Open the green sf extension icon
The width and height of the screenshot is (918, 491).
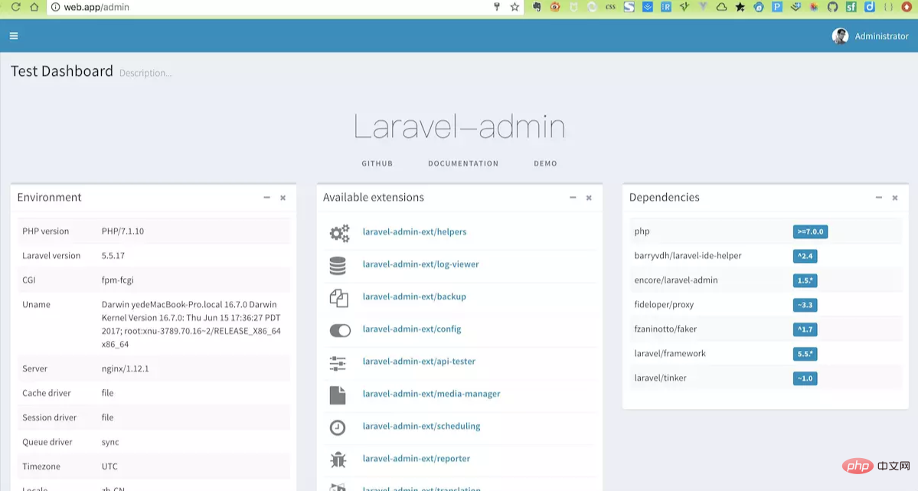click(x=851, y=7)
